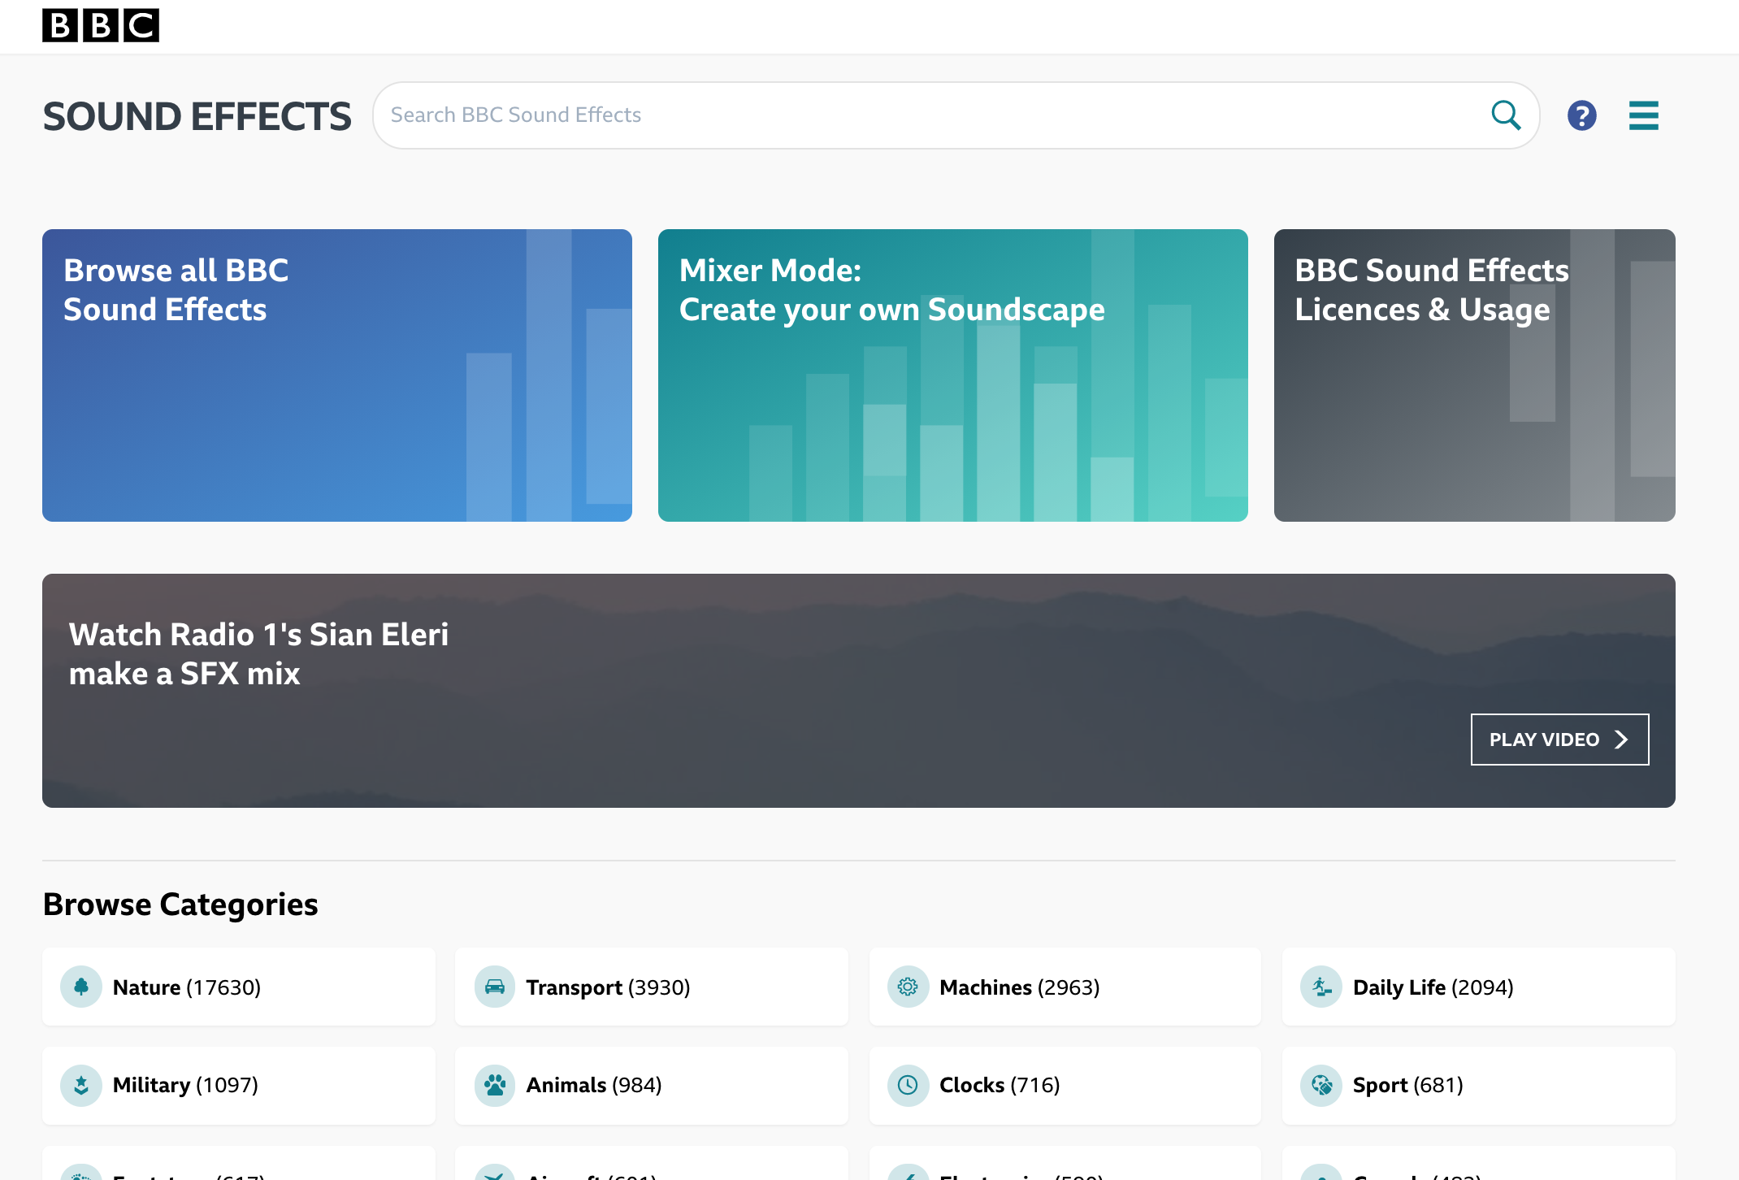The image size is (1739, 1180).
Task: Click the Search BBC Sound Effects field
Action: click(x=956, y=115)
